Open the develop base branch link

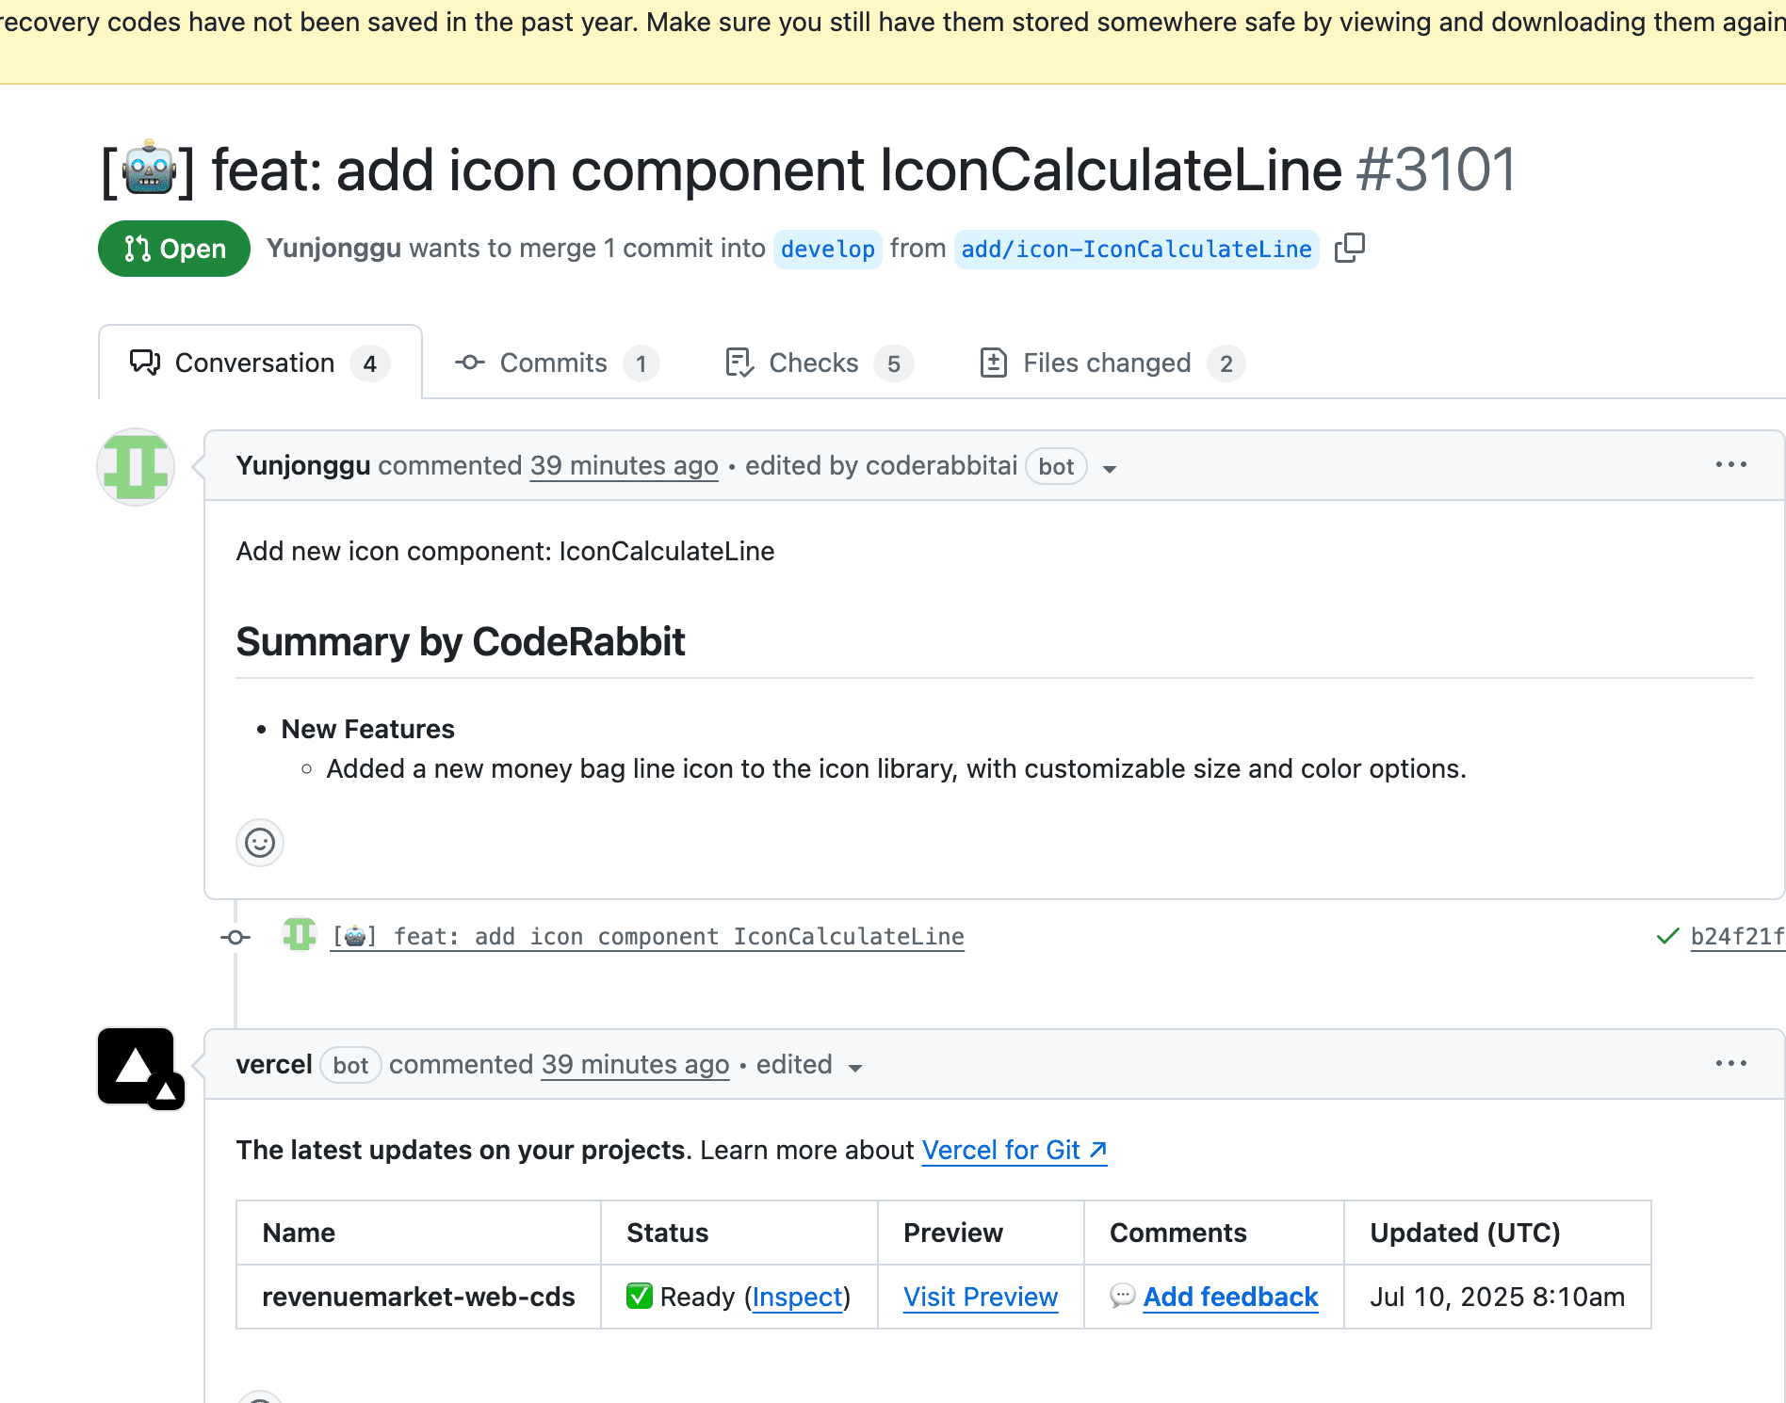(827, 250)
